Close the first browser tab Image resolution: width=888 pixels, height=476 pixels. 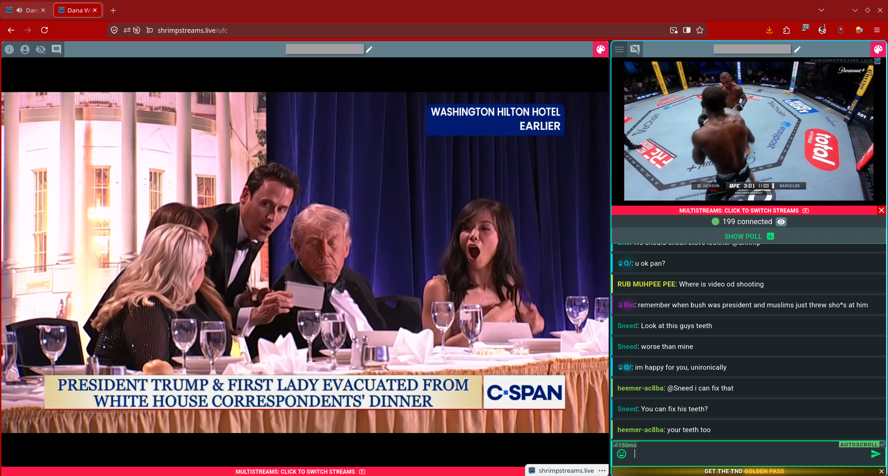43,10
